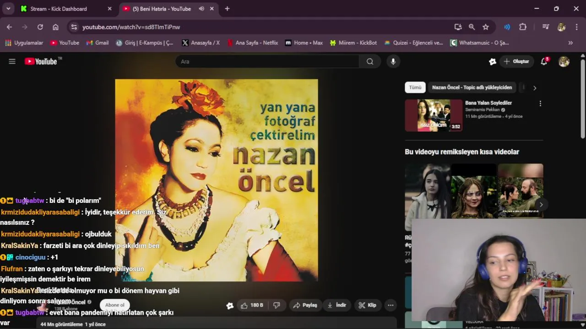
Task: Open the Bana Yalan Soylediler video title
Action: [x=488, y=103]
